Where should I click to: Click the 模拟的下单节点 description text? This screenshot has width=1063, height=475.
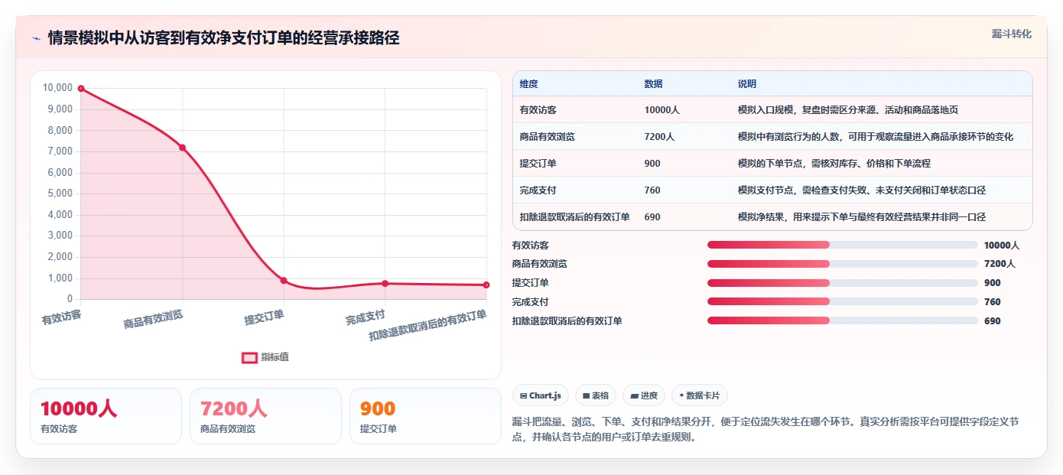834,164
